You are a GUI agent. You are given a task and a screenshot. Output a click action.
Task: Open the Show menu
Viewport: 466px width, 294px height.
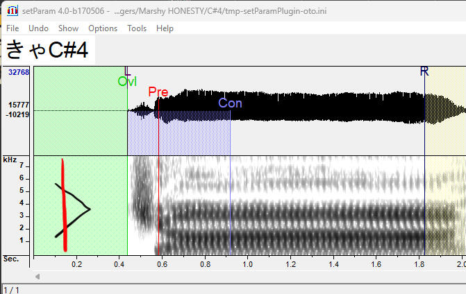[68, 28]
